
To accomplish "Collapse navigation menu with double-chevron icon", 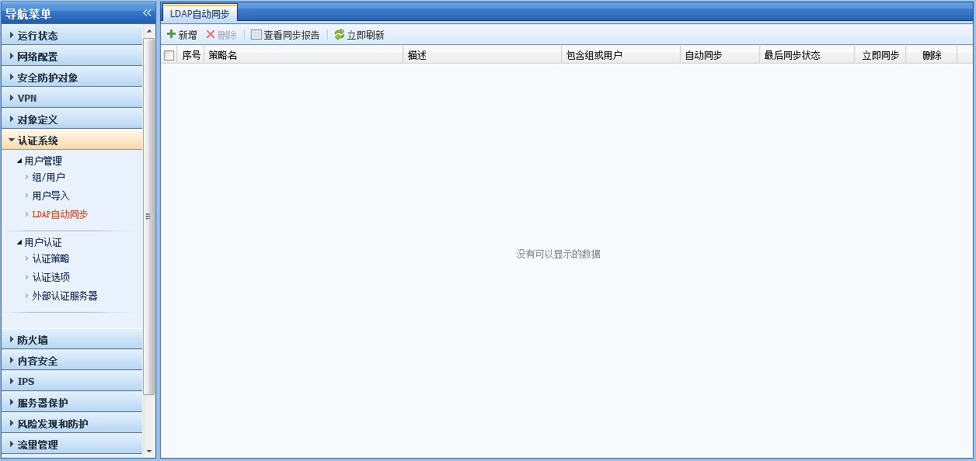I will coord(147,13).
